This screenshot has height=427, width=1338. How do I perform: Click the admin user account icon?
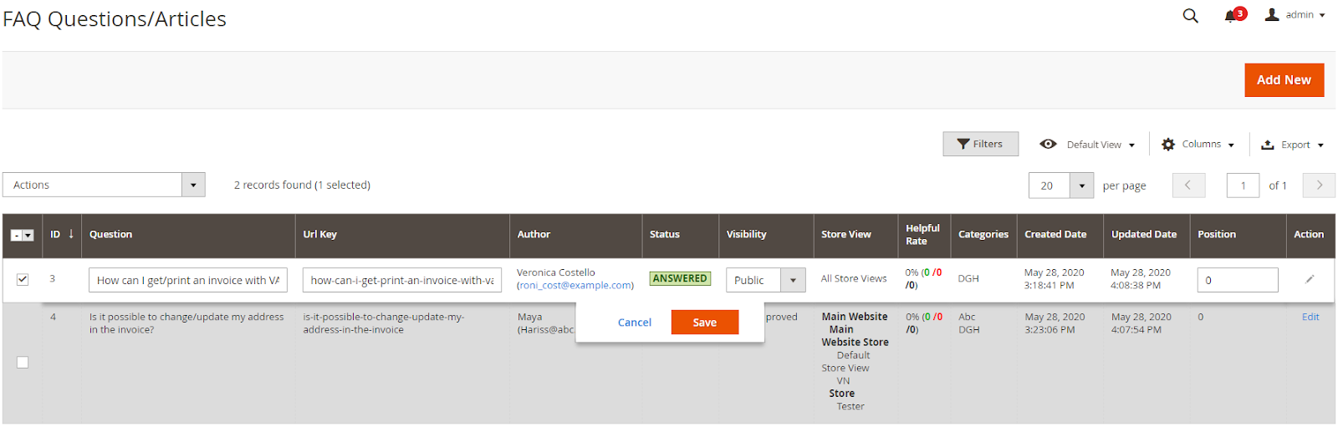[1272, 15]
